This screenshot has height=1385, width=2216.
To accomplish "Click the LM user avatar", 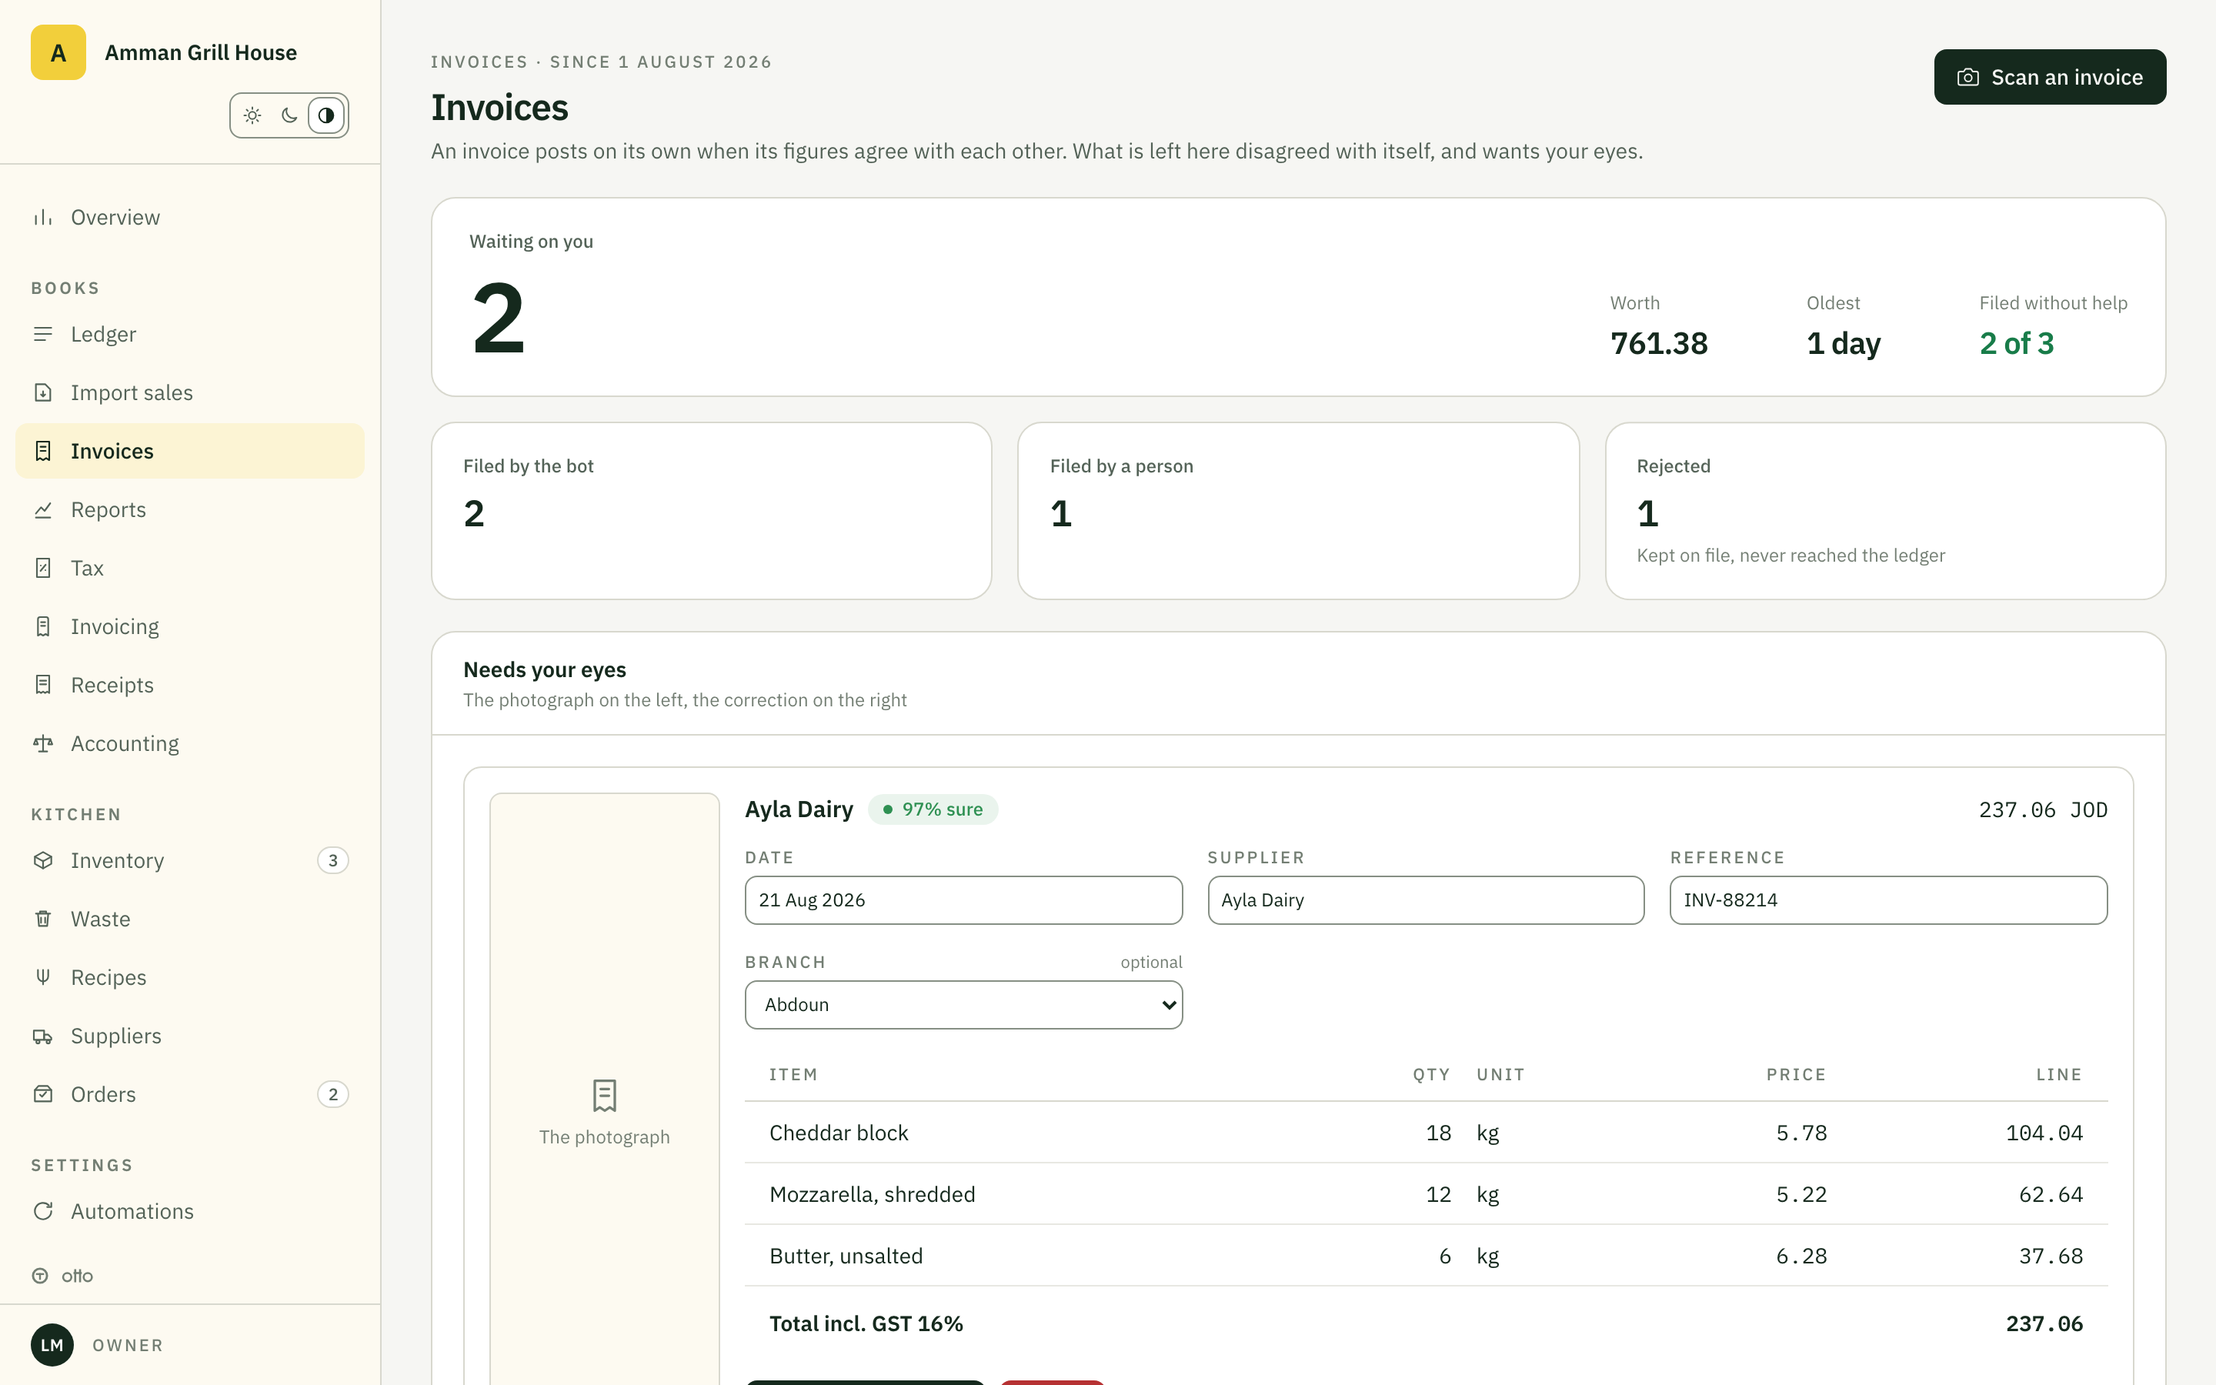I will 52,1345.
